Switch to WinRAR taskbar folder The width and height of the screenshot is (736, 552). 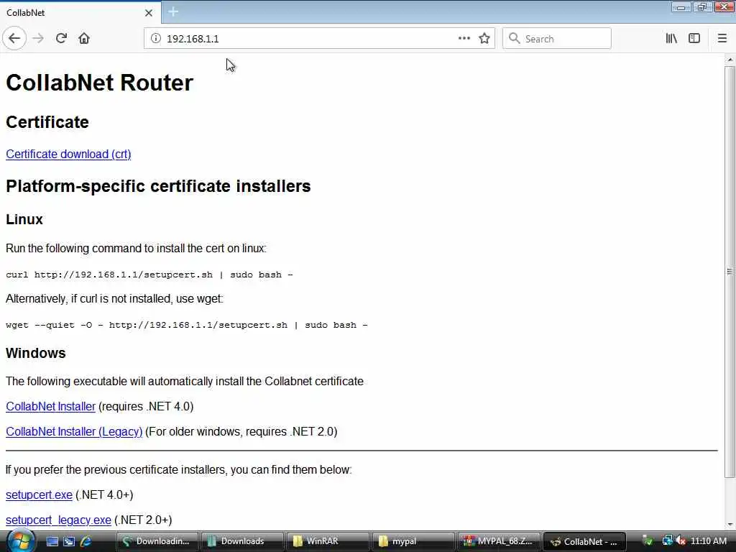point(328,542)
